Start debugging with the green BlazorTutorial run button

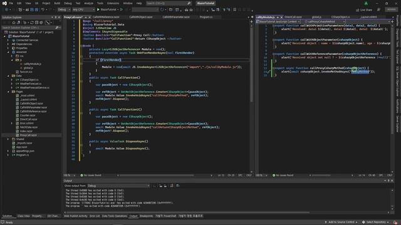pyautogui.click(x=107, y=9)
